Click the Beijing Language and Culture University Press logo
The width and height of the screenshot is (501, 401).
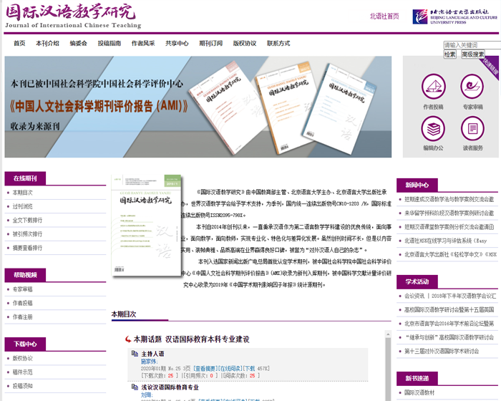pos(455,16)
